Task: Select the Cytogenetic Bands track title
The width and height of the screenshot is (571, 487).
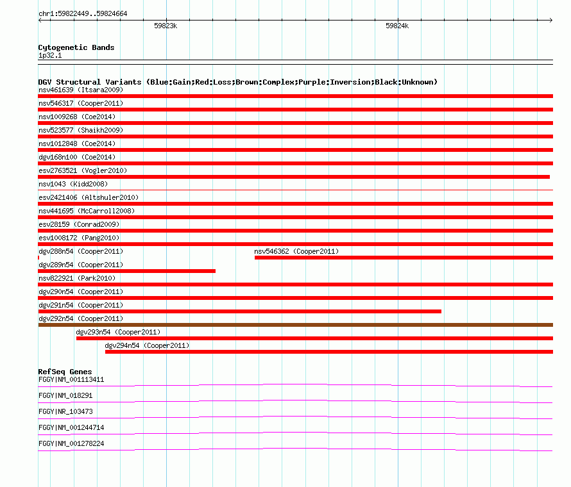Action: [x=76, y=47]
